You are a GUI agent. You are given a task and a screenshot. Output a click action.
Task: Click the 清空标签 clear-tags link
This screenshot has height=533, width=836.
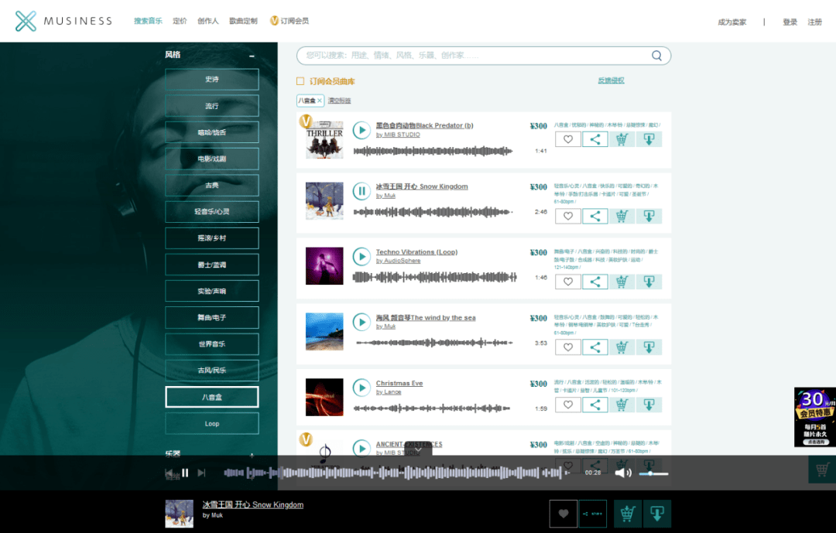[x=338, y=101]
